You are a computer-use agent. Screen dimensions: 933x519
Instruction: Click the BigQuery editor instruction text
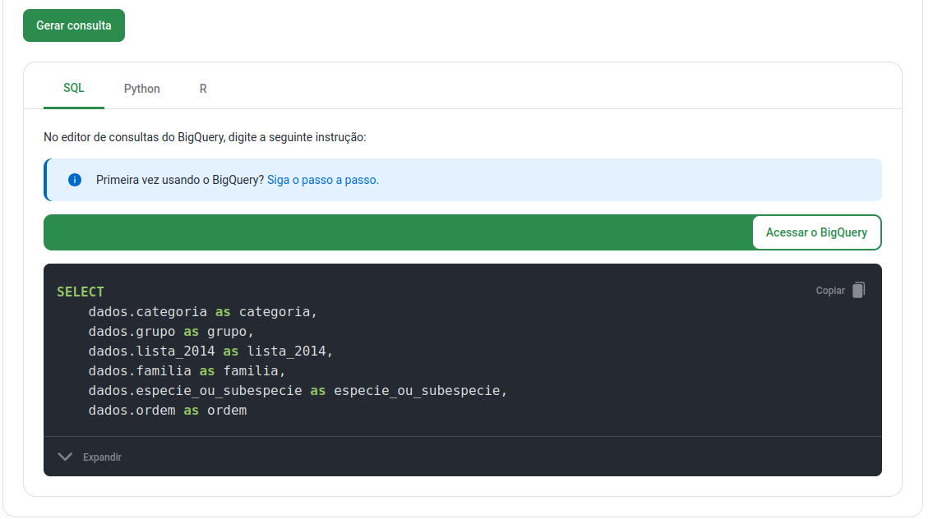click(205, 137)
